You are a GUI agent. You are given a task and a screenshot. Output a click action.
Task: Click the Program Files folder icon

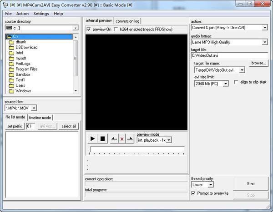[11, 69]
